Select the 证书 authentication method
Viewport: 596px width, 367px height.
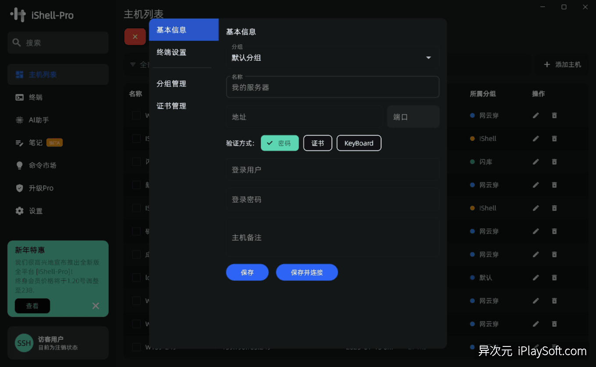(317, 143)
